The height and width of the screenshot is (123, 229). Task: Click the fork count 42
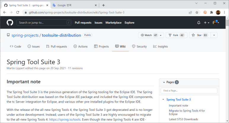tap(182, 35)
